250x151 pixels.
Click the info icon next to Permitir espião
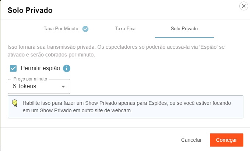[x=67, y=68]
